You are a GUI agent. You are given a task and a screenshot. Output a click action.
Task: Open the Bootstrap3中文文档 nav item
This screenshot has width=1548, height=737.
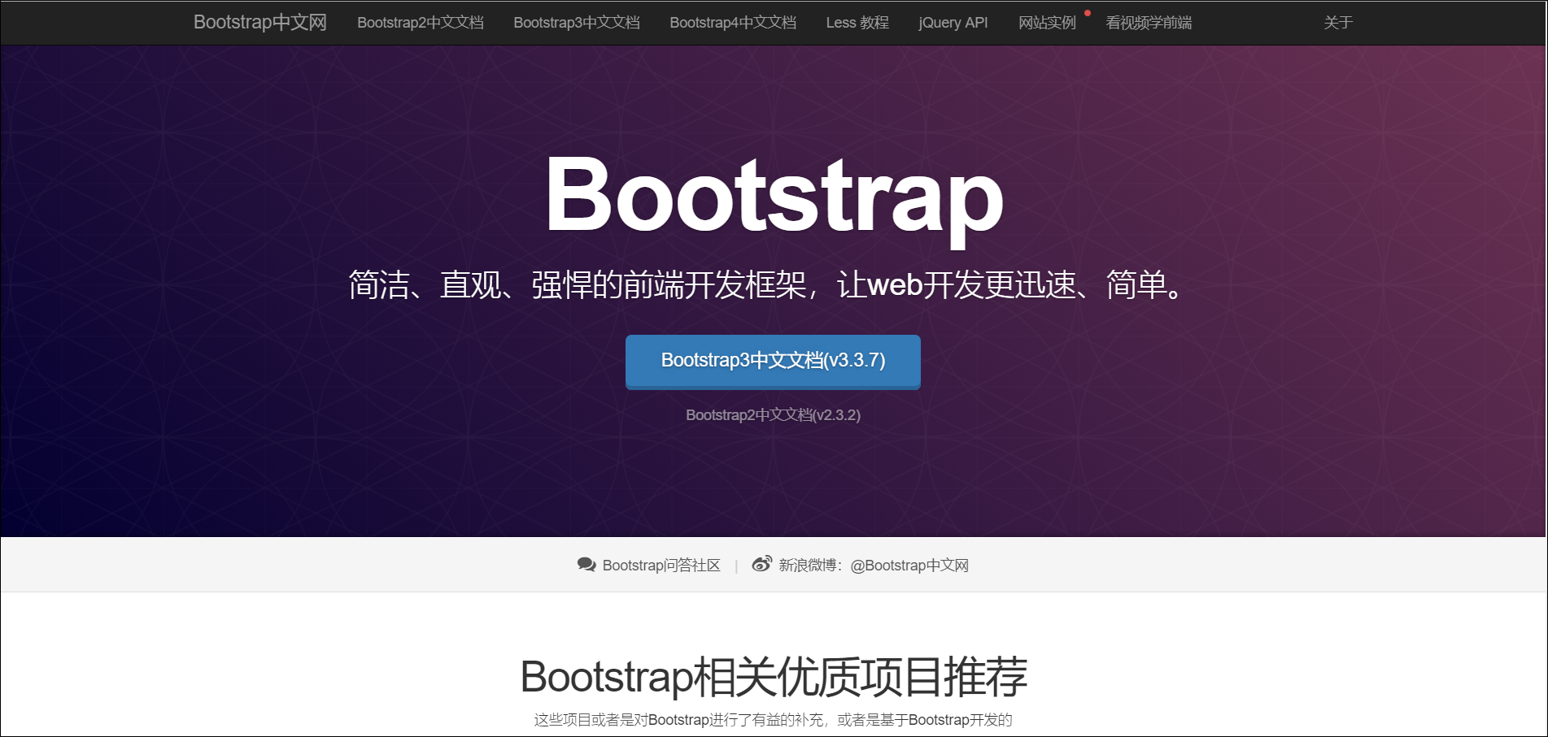pyautogui.click(x=576, y=23)
